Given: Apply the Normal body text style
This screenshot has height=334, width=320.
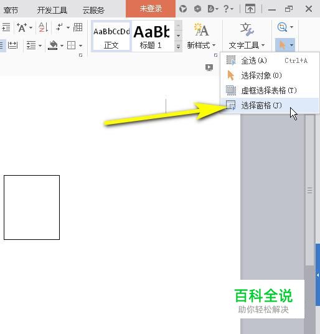Looking at the screenshot, I should coord(111,36).
